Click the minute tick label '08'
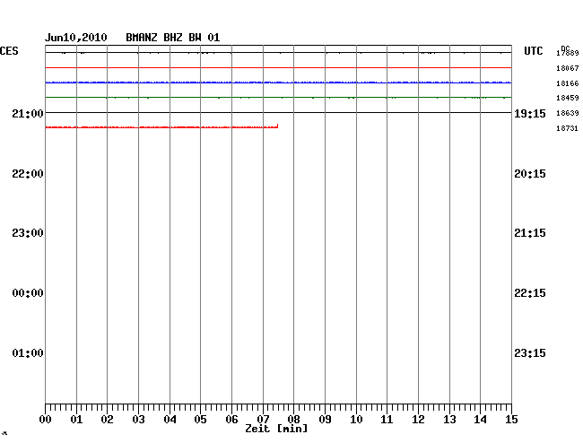Viewport: 583px width, 443px height. pyautogui.click(x=293, y=420)
